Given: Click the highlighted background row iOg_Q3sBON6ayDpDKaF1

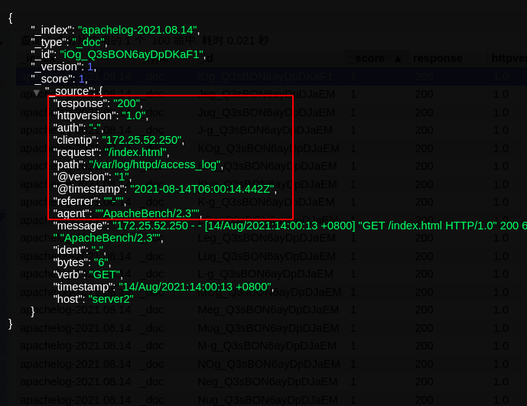Looking at the screenshot, I should pyautogui.click(x=272, y=76).
